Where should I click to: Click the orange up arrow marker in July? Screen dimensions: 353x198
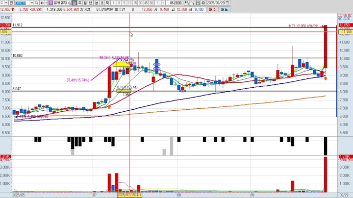tap(109, 107)
